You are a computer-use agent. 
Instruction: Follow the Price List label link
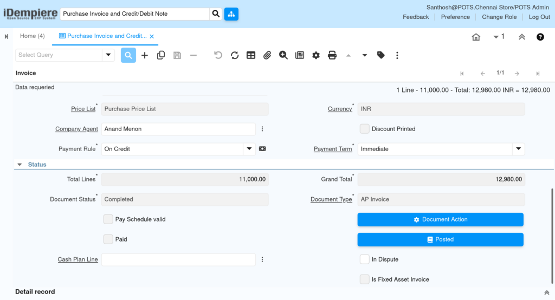83,109
